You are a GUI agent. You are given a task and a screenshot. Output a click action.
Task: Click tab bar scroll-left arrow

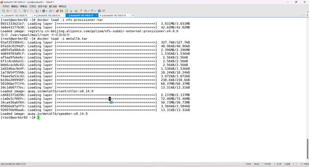pyautogui.click(x=301, y=15)
